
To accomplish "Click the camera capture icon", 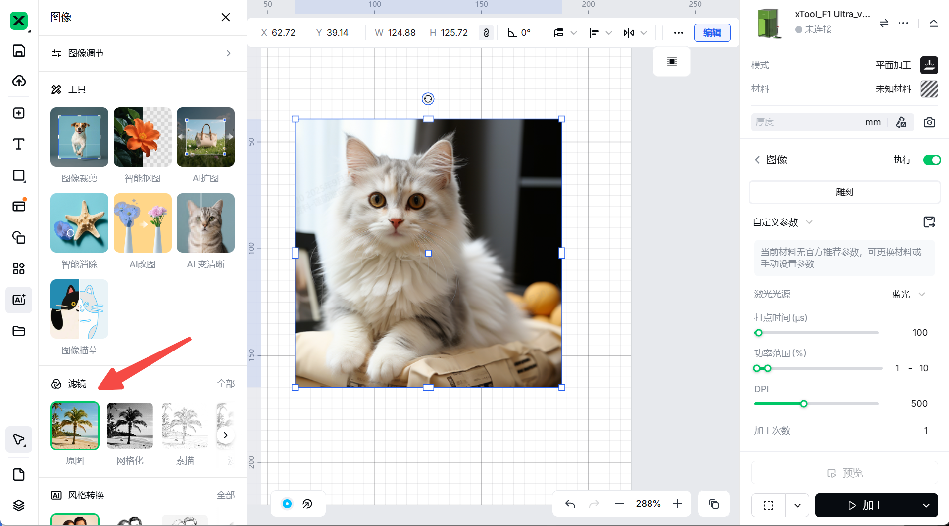I will click(x=929, y=122).
